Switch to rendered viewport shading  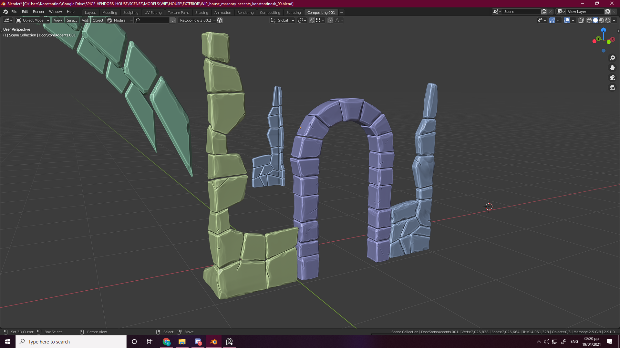click(x=608, y=20)
